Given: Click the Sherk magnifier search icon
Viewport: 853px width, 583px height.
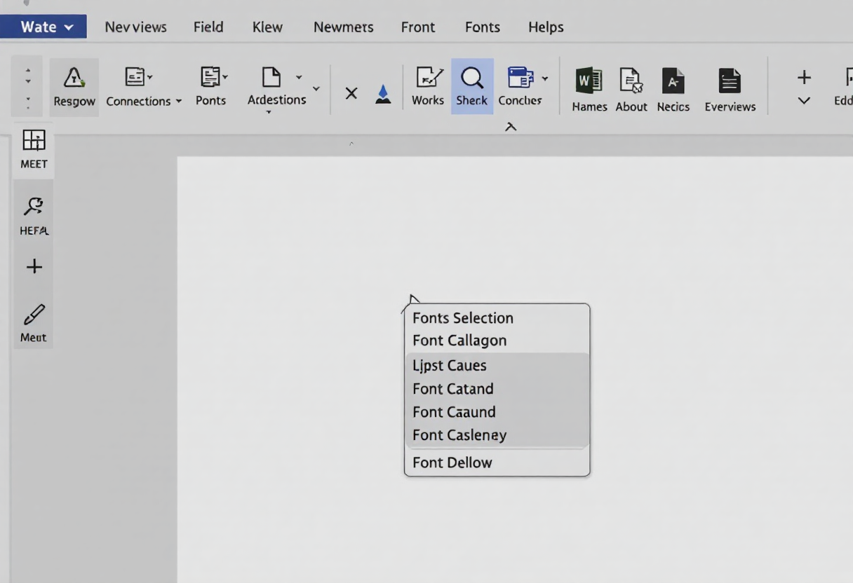Looking at the screenshot, I should click(471, 78).
